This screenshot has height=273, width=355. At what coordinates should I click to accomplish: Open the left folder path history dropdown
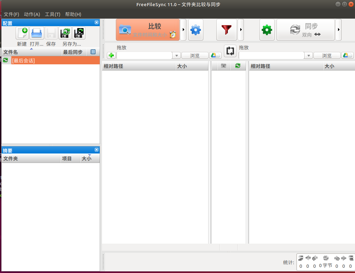point(177,56)
